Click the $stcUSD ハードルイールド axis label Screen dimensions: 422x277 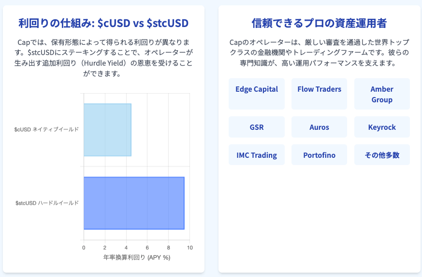47,203
